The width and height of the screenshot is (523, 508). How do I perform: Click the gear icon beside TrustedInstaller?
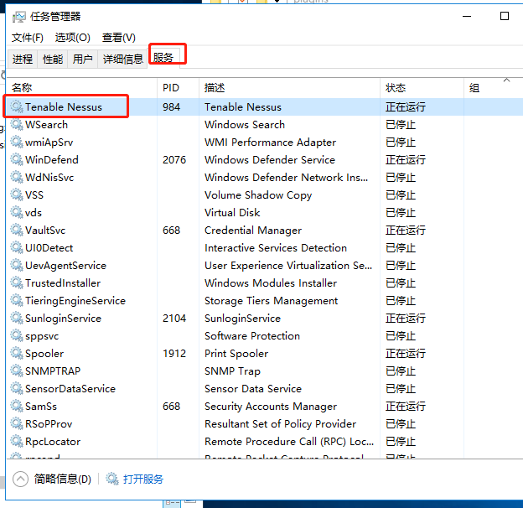pos(17,283)
